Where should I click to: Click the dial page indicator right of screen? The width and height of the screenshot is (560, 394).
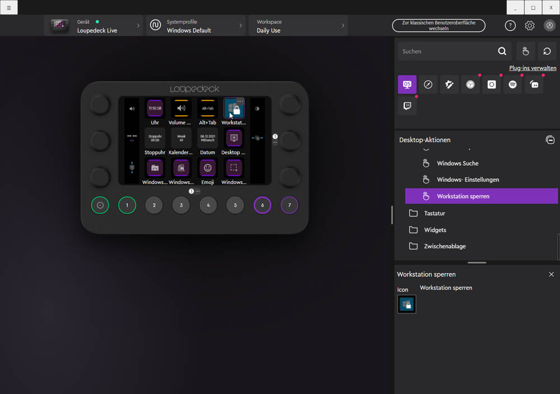click(275, 137)
